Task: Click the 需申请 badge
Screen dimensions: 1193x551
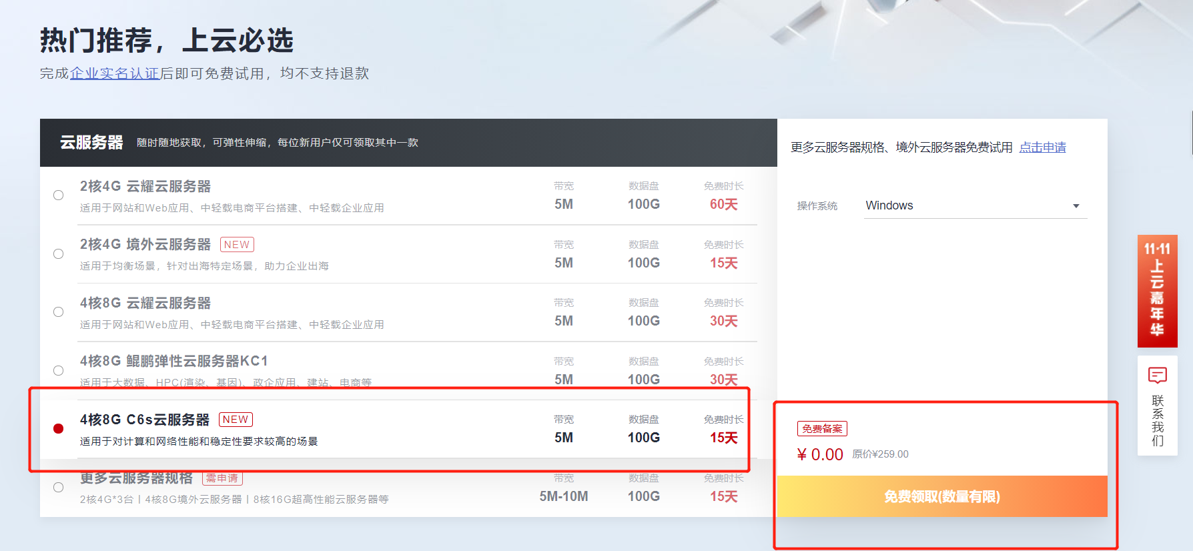Action: pos(222,478)
